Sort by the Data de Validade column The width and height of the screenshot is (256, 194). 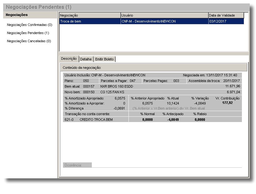[x=226, y=15]
